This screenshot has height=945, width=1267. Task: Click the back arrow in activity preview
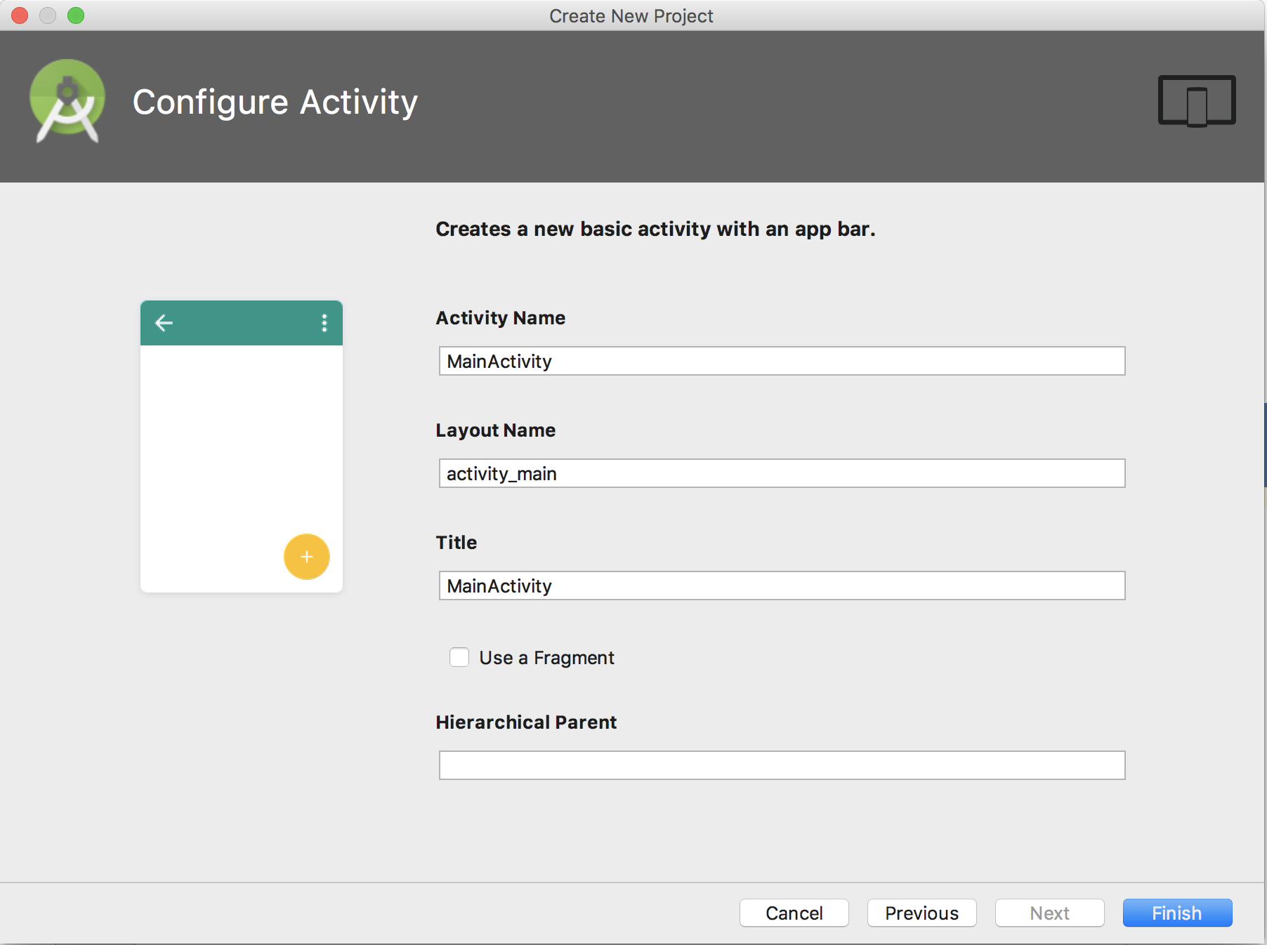pos(164,323)
